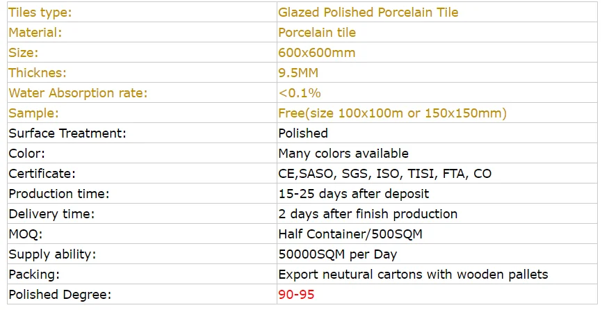
Task: Click 'Many colors available' text
Action: (x=343, y=154)
